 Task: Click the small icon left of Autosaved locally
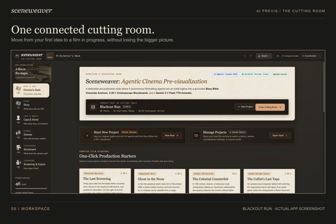tap(278, 56)
